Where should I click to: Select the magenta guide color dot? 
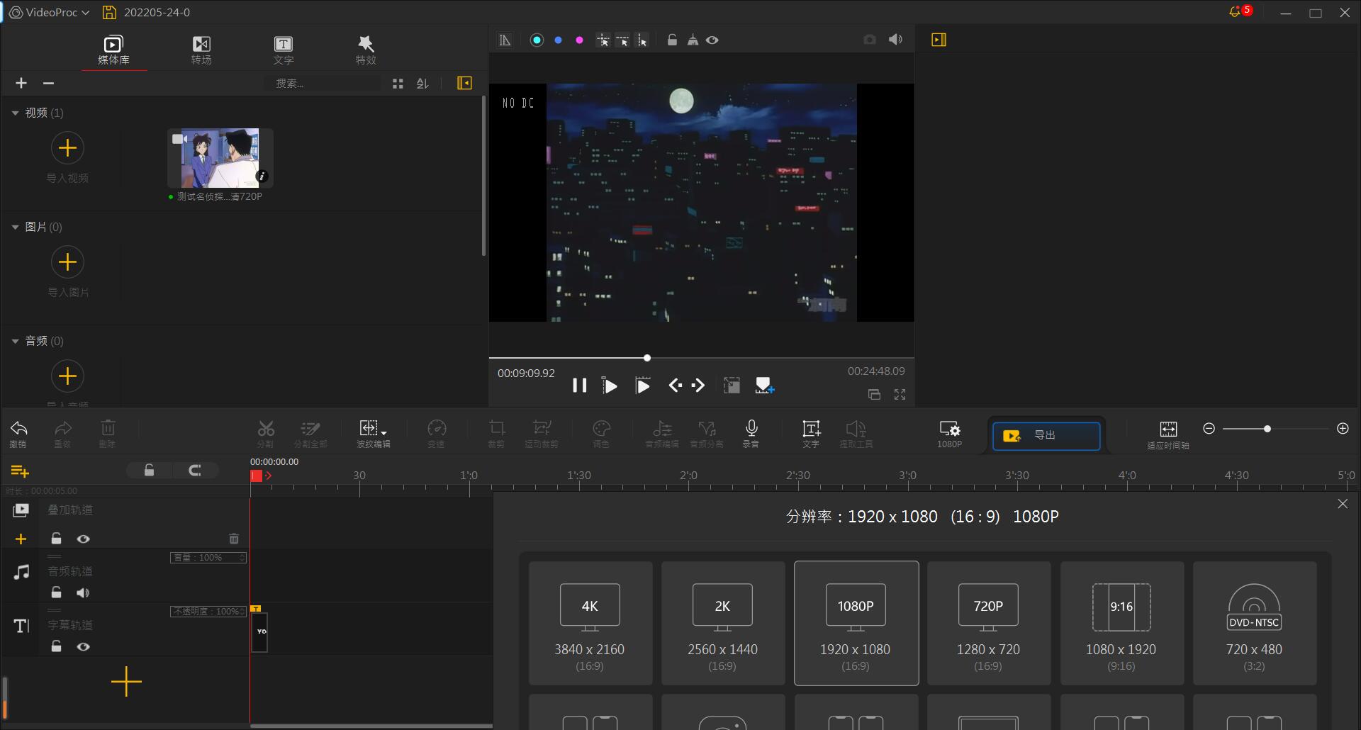click(x=579, y=40)
